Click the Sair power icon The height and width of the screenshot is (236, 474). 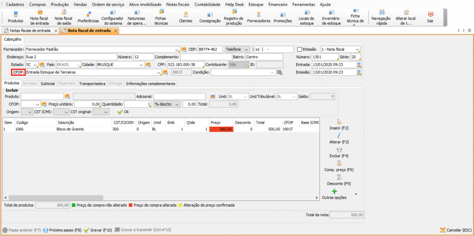point(430,15)
